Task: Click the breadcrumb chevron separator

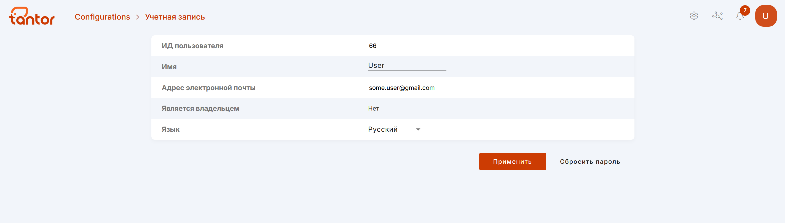Action: tap(138, 17)
